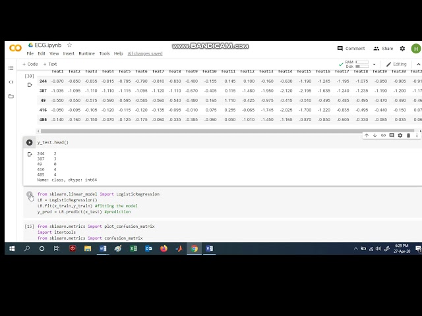Expand RAM/Disk connection dropdown
This screenshot has height=316, width=422.
click(x=374, y=65)
